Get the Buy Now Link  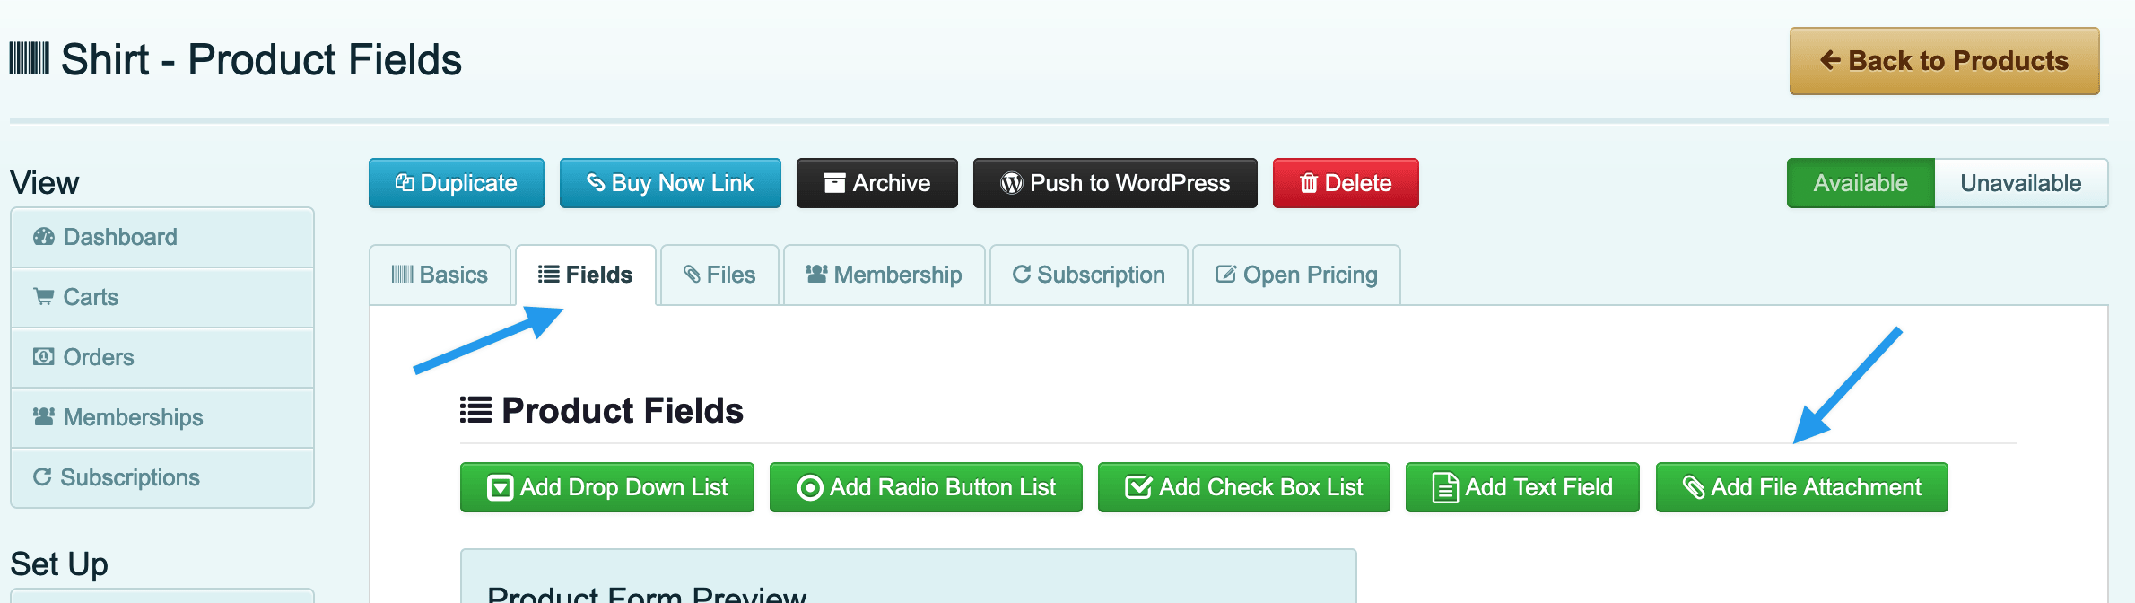point(670,183)
